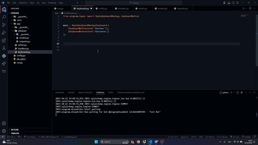Viewport: 258px width, 145px height.
Task: Click the Ln 10, Col 1 cursor position indicator
Action: (173, 137)
